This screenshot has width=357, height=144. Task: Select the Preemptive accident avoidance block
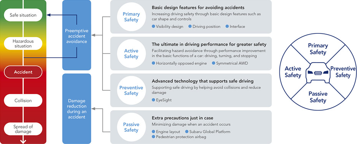coord(77,35)
